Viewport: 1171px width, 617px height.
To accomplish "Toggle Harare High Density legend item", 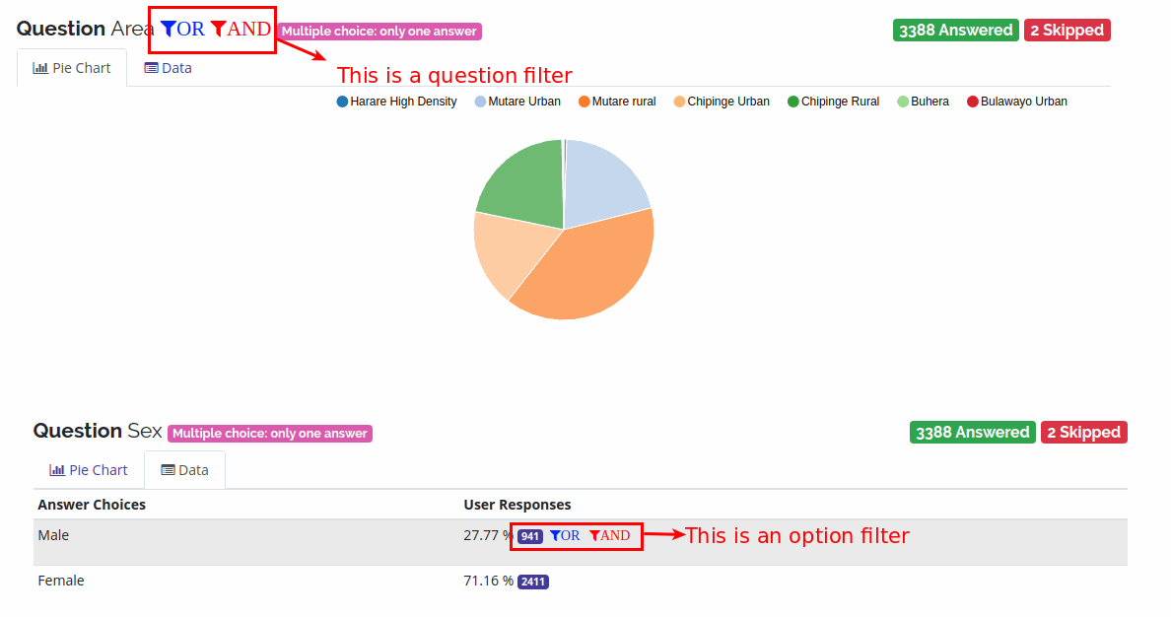I will tap(396, 102).
